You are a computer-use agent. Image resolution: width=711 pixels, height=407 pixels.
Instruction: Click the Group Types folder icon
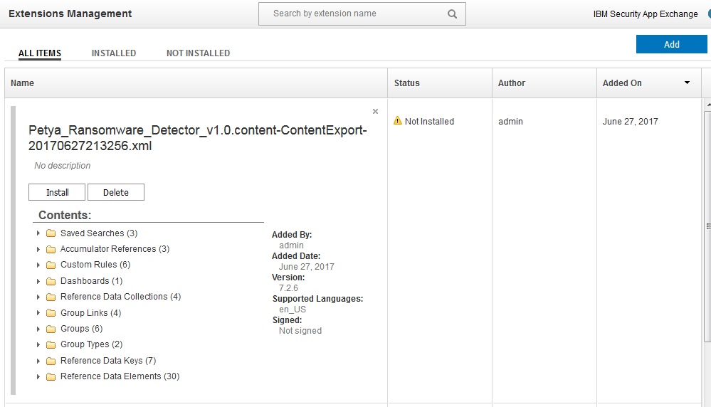51,345
